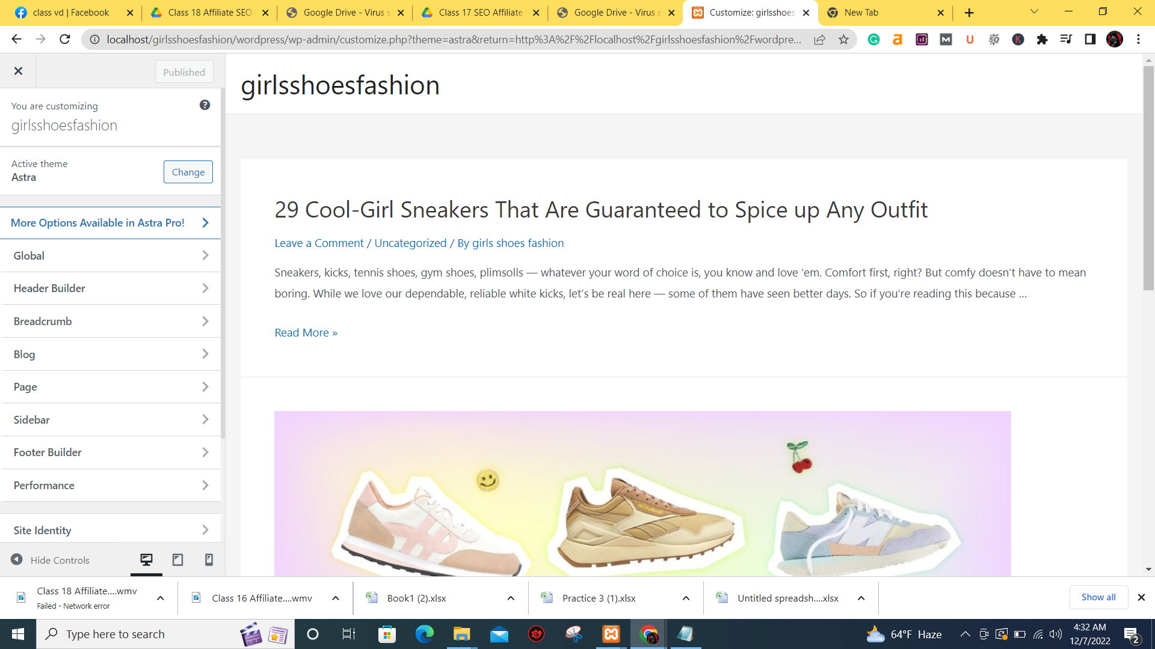Expand the Global settings section
The height and width of the screenshot is (649, 1155).
[111, 256]
